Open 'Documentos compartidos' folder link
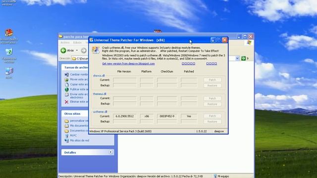This screenshot has width=317, height=178. 79,131
